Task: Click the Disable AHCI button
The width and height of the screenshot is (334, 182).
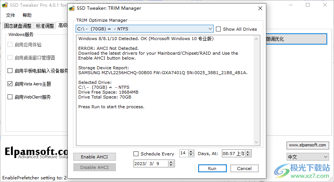Action: point(94,167)
